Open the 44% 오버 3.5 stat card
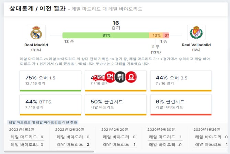This screenshot has height=154, width=230. click(181, 81)
